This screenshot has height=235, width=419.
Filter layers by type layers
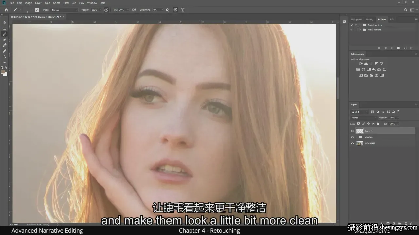383,112
